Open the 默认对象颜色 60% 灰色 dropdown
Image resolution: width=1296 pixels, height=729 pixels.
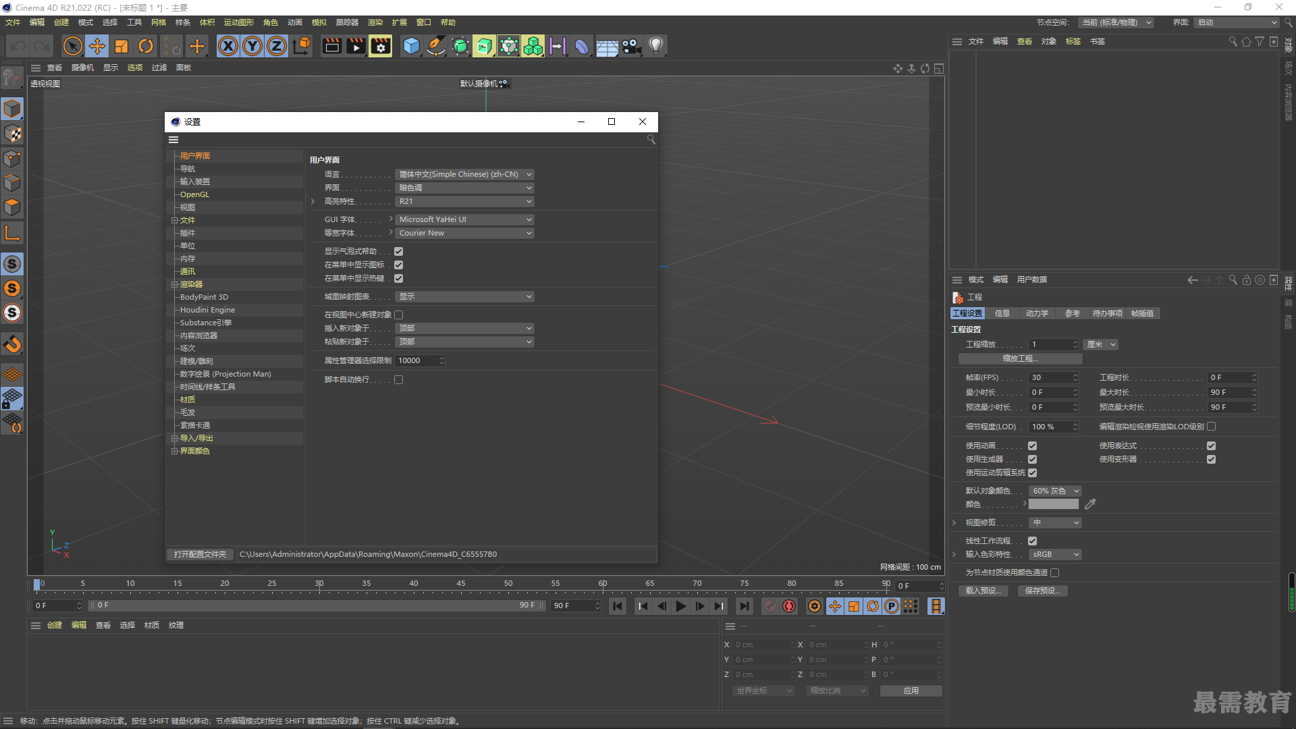[1055, 491]
